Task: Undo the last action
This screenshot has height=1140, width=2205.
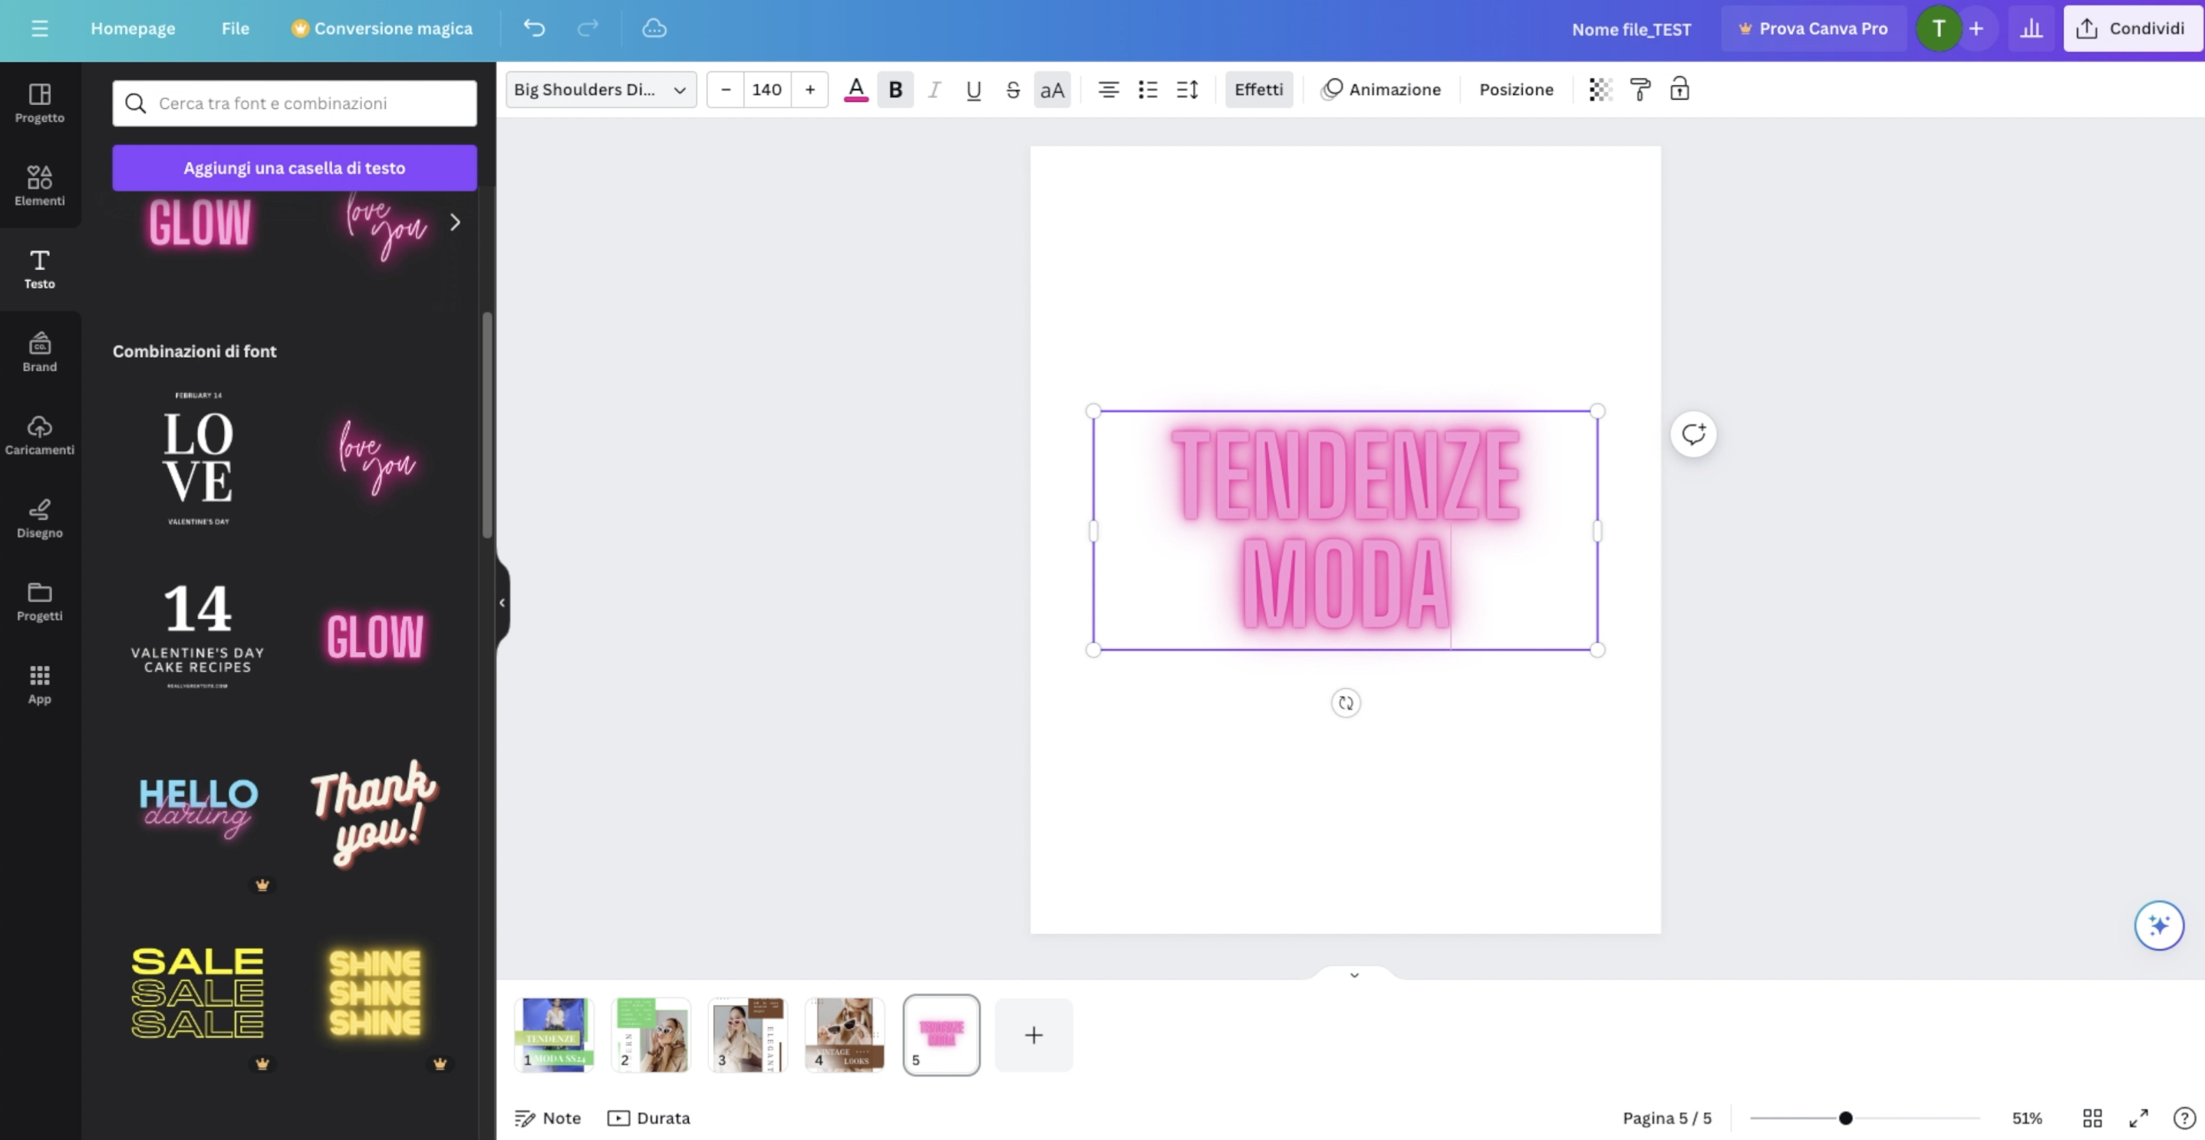Action: pyautogui.click(x=534, y=28)
